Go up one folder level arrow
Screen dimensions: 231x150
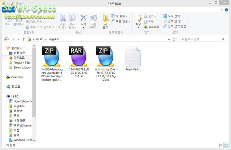(23, 39)
